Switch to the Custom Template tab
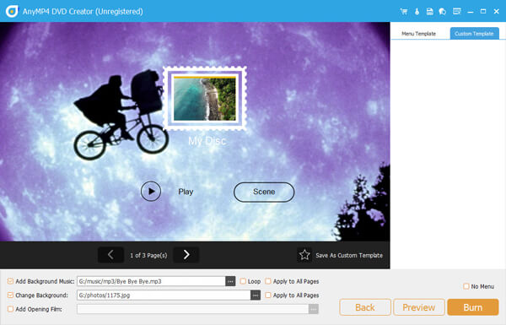The width and height of the screenshot is (506, 325). [x=474, y=34]
